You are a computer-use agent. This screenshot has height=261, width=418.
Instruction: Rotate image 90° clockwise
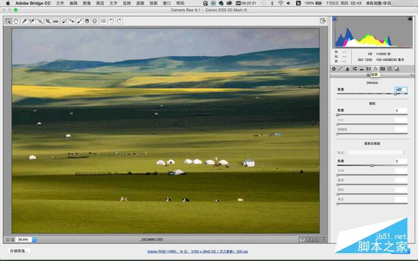(119, 21)
